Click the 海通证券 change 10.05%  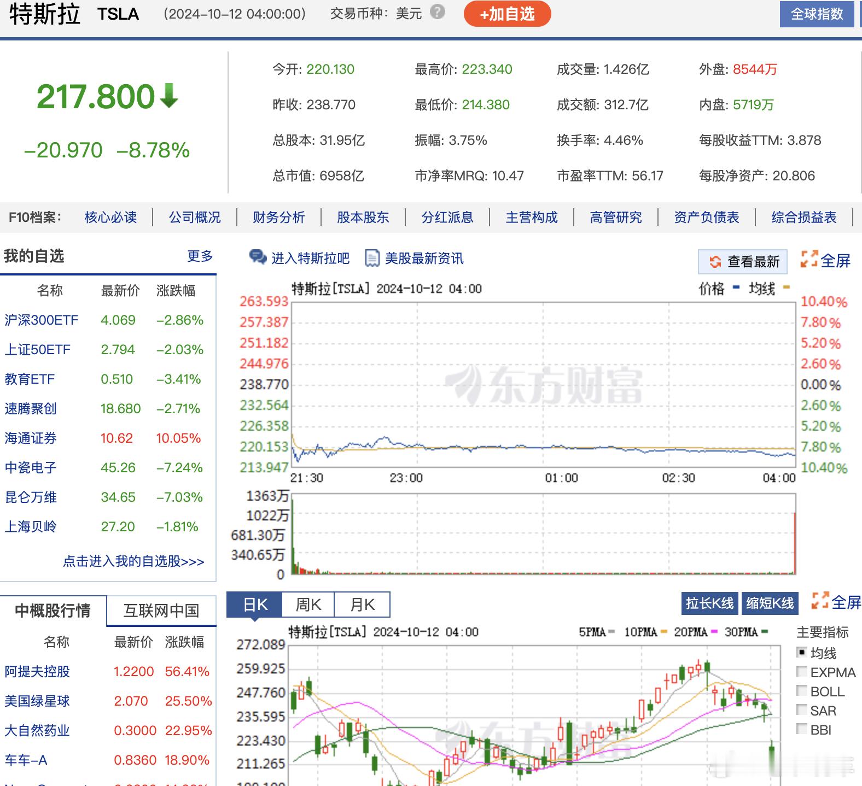tap(178, 438)
